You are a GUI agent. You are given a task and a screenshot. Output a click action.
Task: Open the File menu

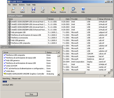(x=9, y=5)
